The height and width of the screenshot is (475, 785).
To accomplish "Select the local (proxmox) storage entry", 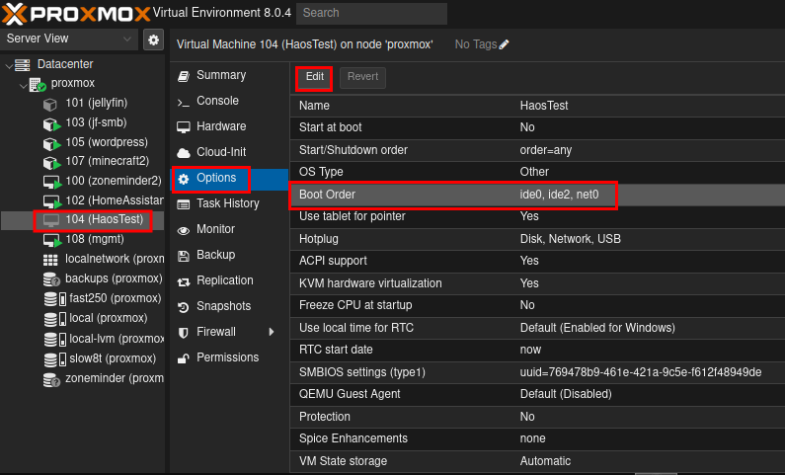I will pos(82,318).
